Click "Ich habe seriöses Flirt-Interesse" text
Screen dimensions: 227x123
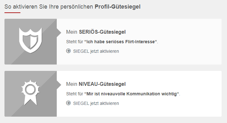(121, 42)
